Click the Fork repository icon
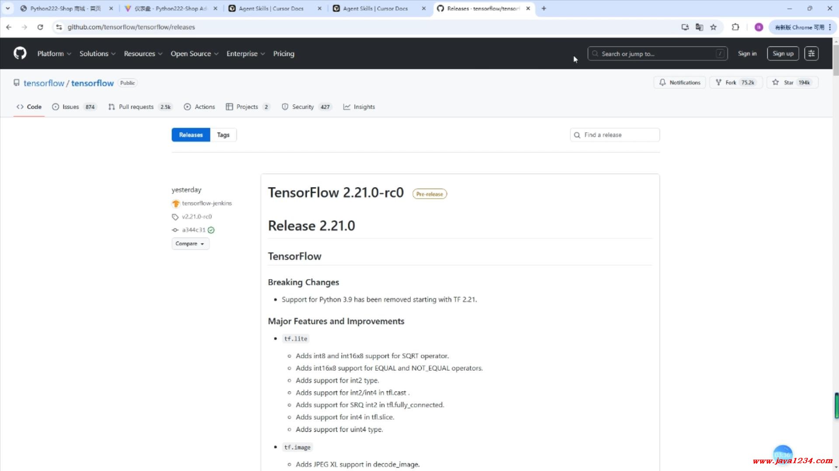 point(718,82)
